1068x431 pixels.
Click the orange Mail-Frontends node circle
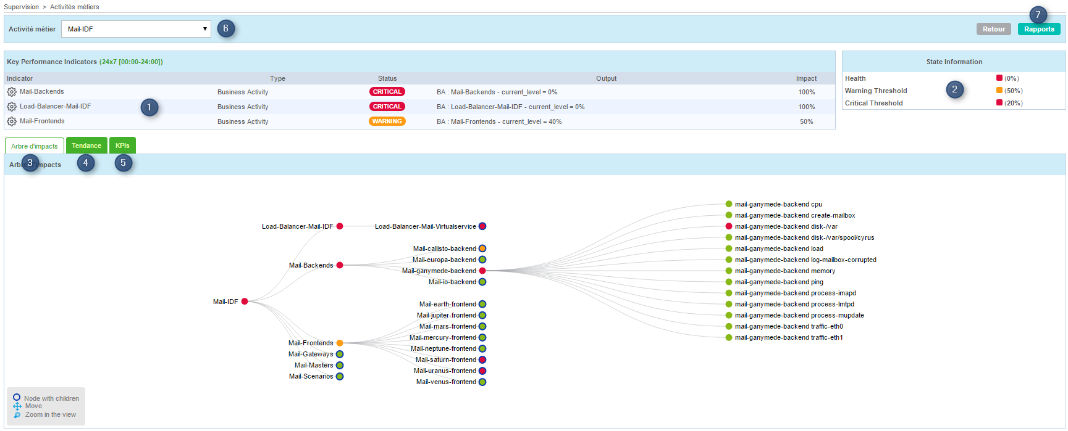(x=340, y=343)
